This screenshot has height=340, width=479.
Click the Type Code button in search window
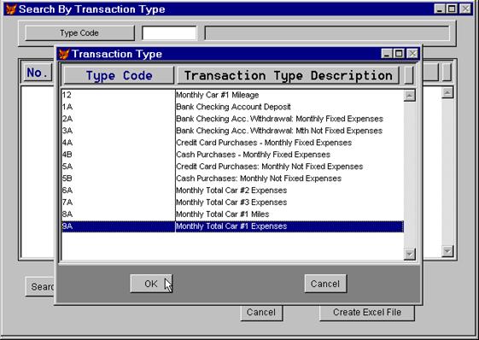coord(79,33)
